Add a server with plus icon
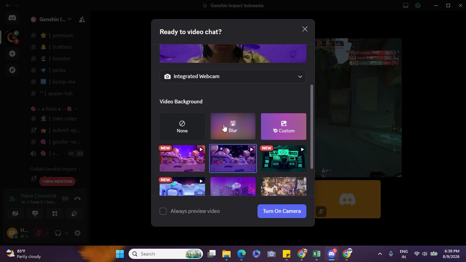Viewport: 466px width, 262px height. pos(12,54)
